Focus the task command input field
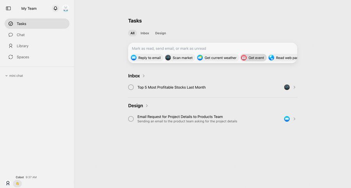 [x=213, y=49]
